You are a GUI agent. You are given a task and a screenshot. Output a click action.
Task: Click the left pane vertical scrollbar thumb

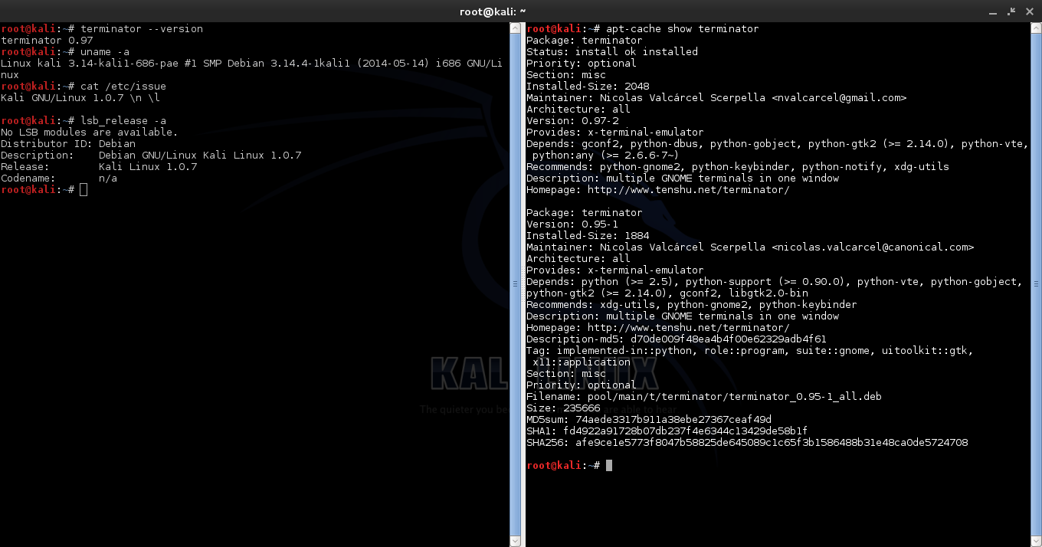[x=515, y=285]
